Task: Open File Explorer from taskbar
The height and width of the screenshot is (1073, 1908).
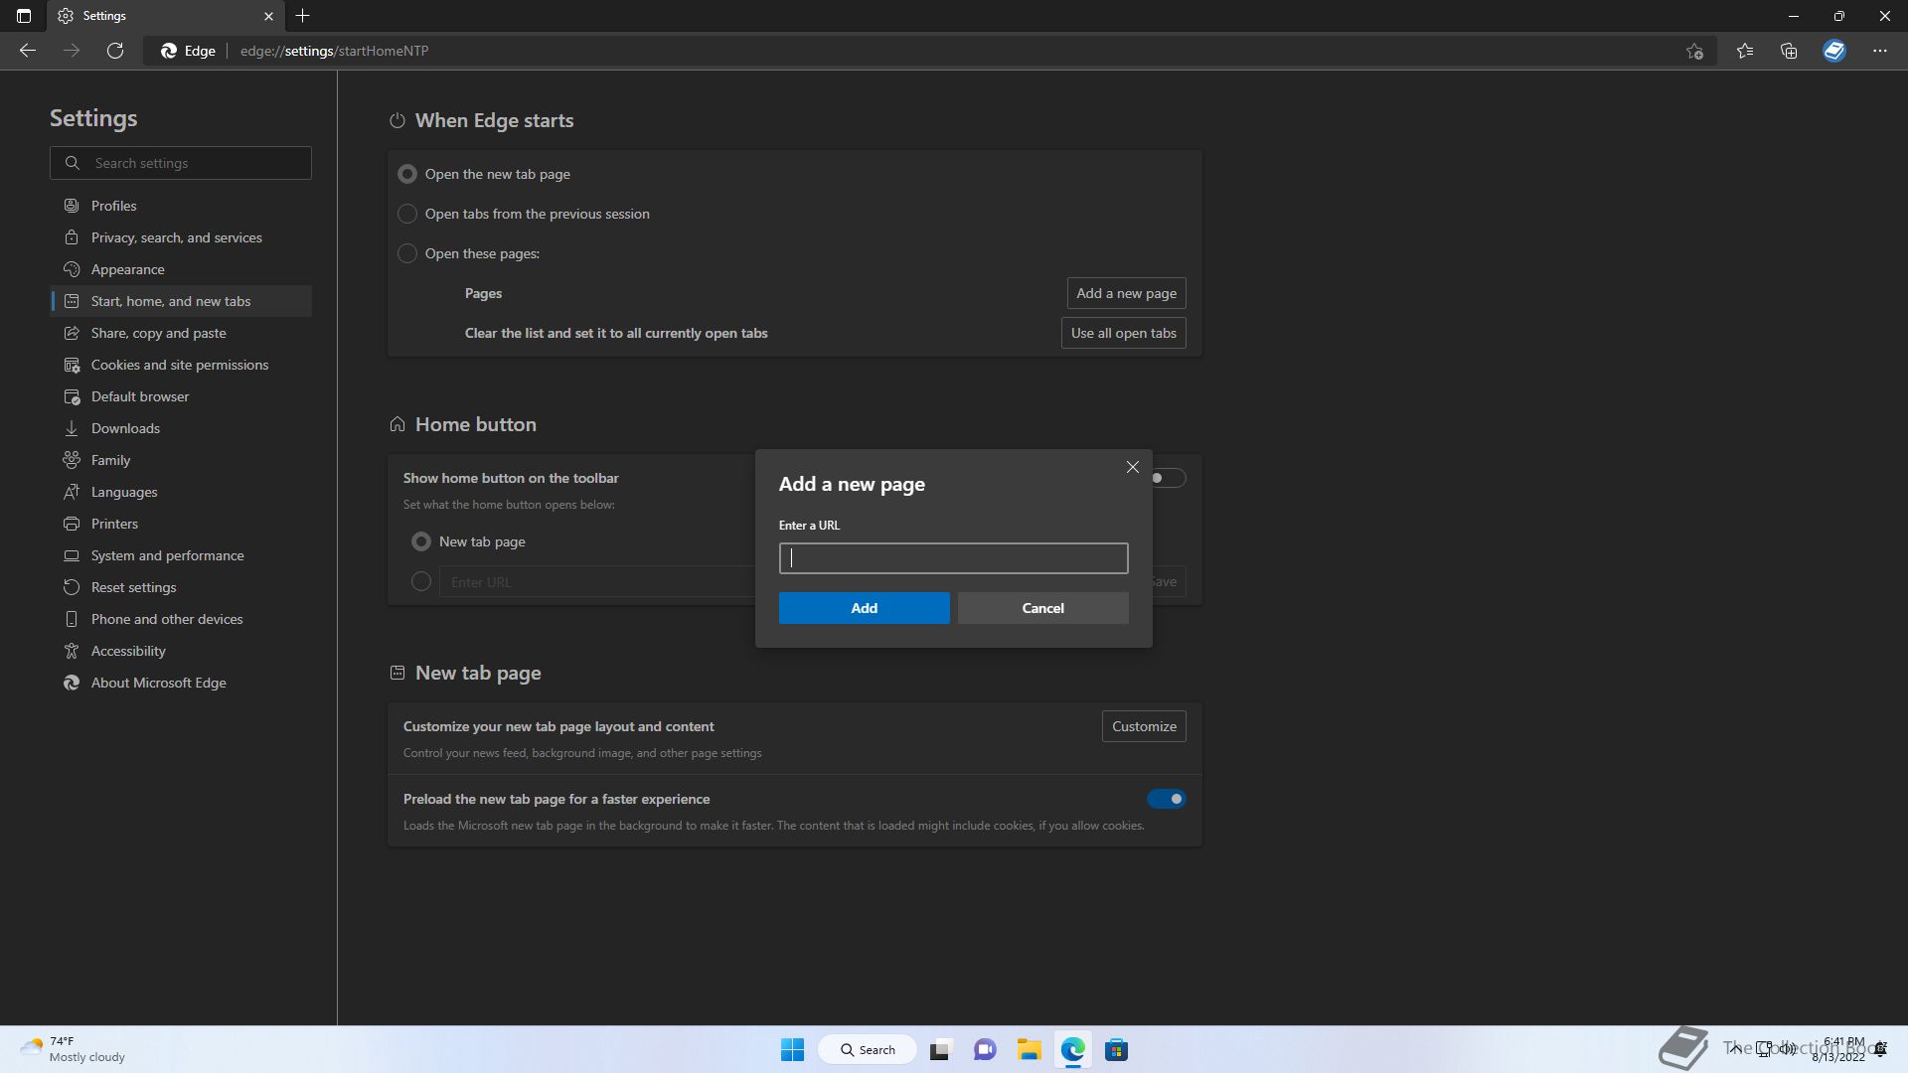Action: tap(1029, 1050)
